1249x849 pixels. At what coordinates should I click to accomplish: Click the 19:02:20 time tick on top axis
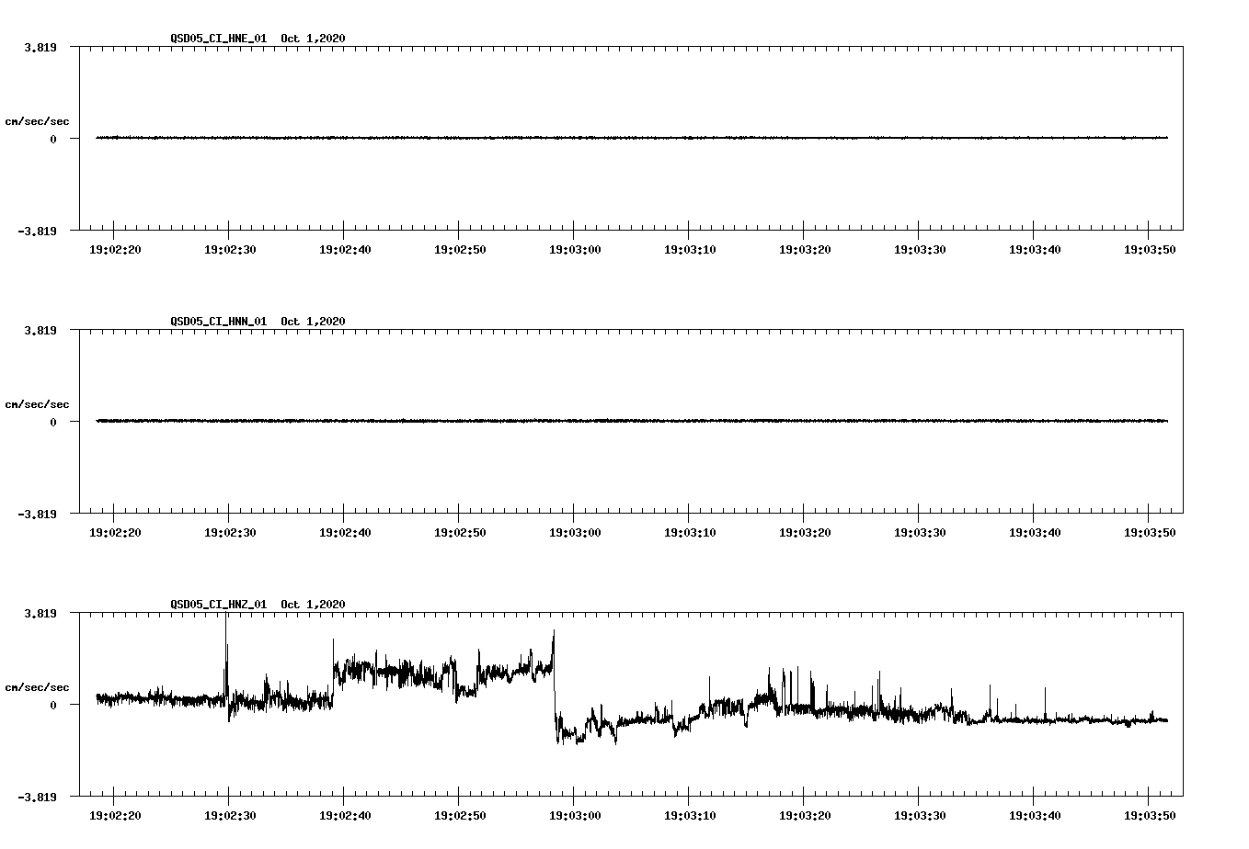coord(115,247)
